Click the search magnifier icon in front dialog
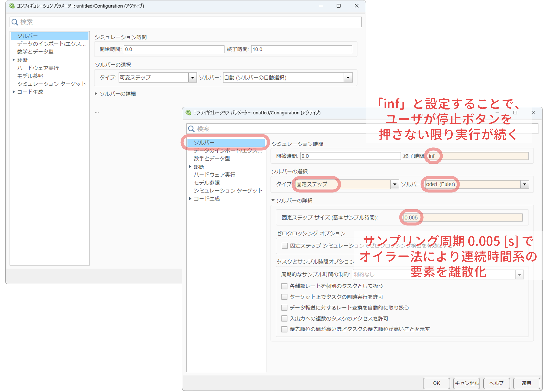This screenshot has width=548, height=391. [191, 129]
